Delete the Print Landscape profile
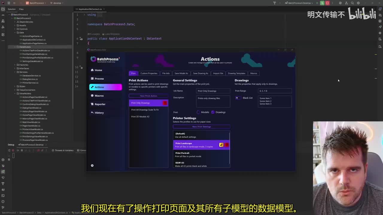Viewport: 383px width, 215px height. pos(227,145)
